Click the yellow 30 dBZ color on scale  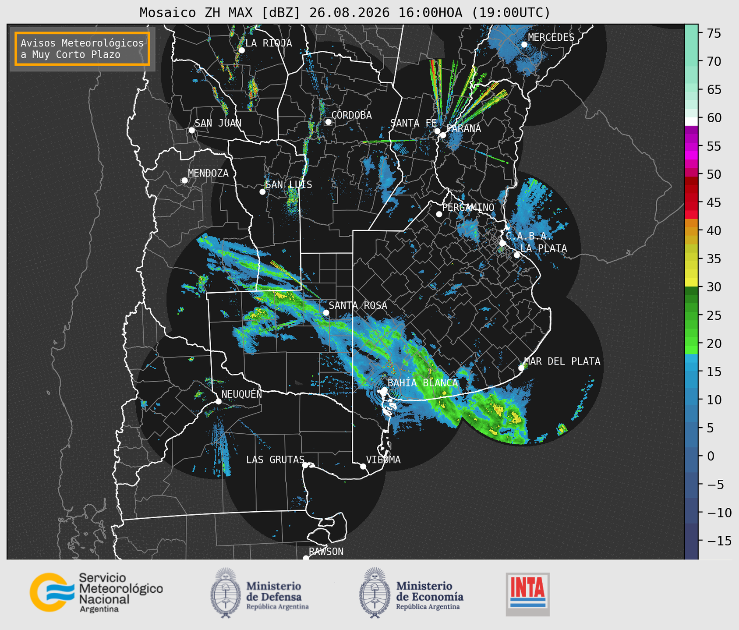point(691,283)
